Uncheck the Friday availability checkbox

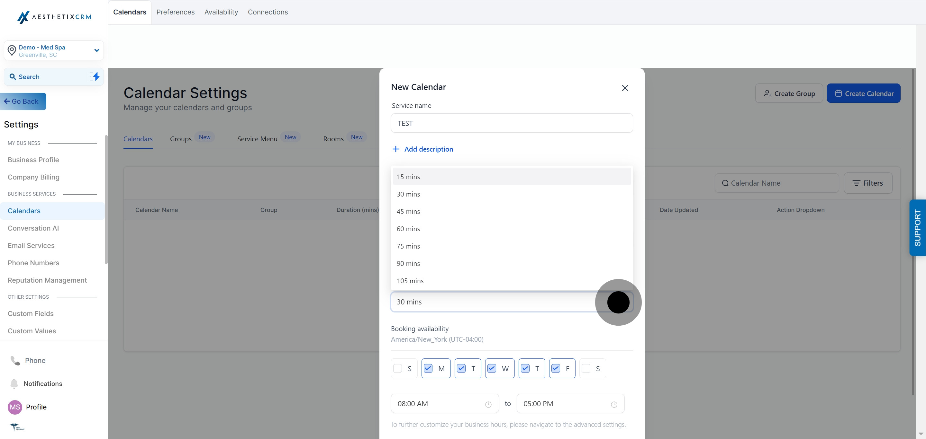(555, 368)
